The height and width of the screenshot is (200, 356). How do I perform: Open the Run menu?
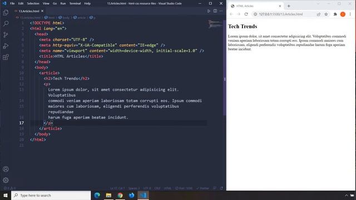[x=63, y=3]
